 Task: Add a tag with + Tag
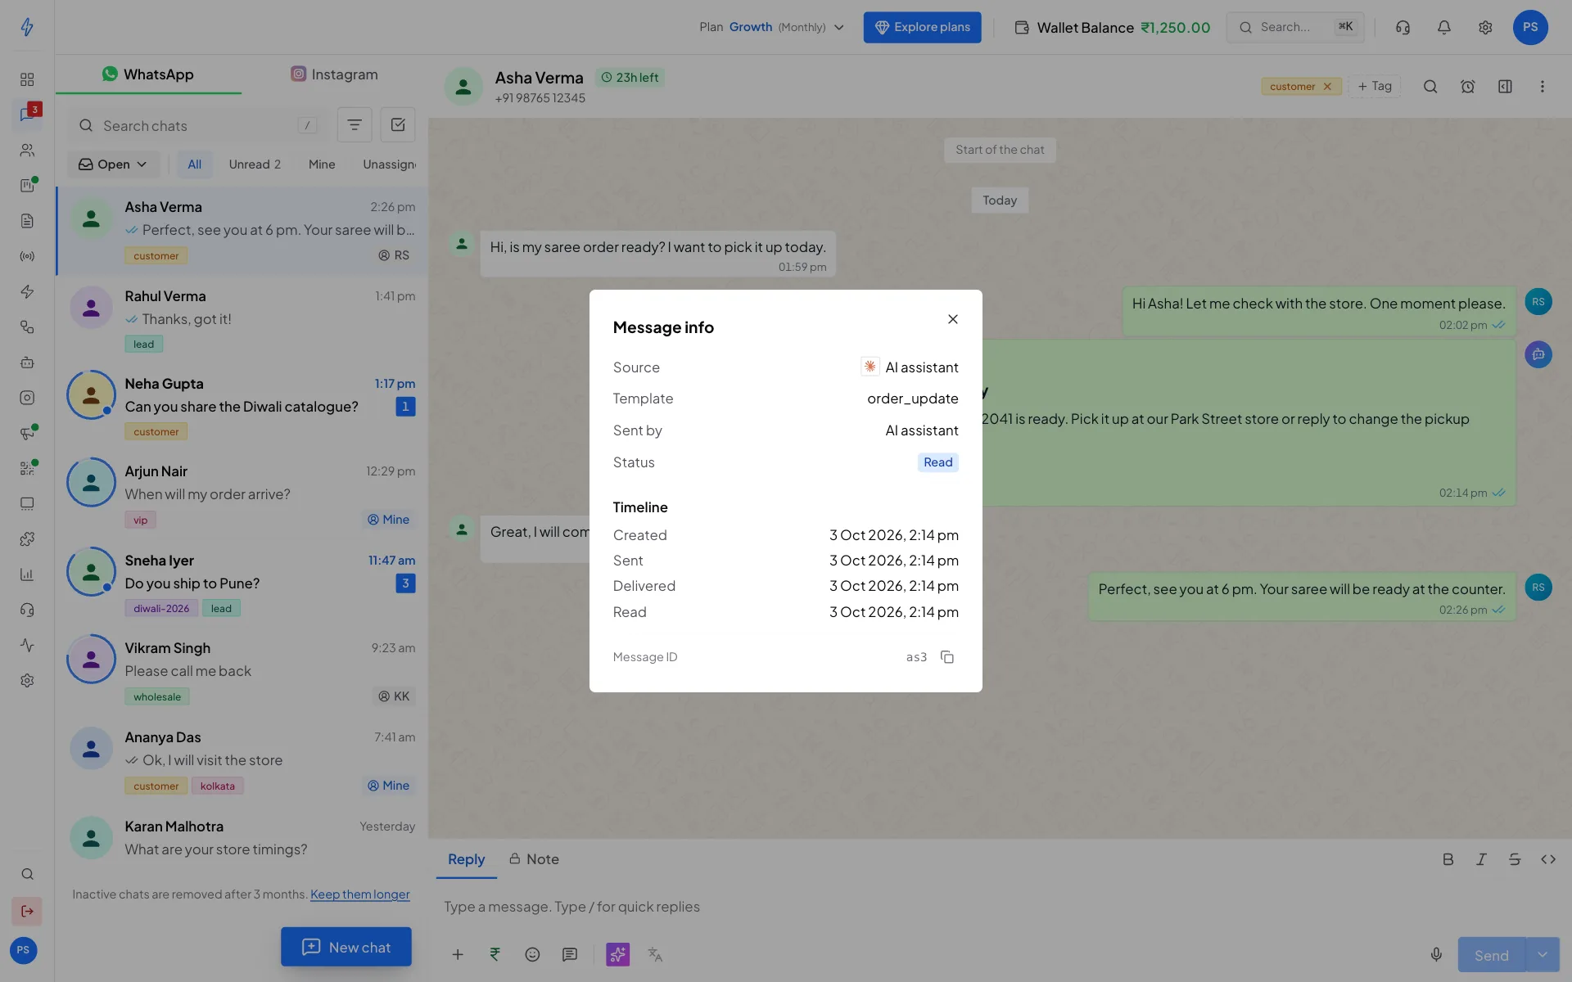click(1375, 86)
